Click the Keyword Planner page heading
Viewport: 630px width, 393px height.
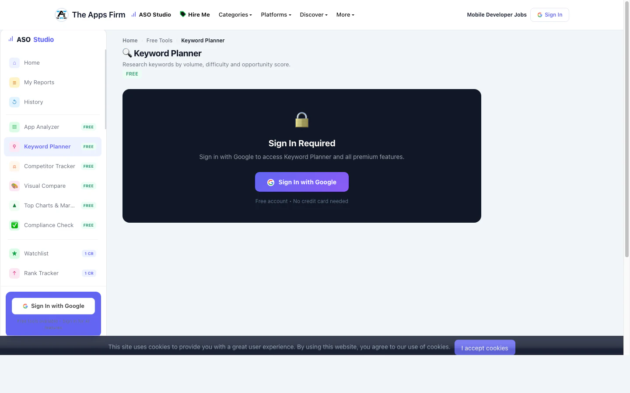point(168,53)
